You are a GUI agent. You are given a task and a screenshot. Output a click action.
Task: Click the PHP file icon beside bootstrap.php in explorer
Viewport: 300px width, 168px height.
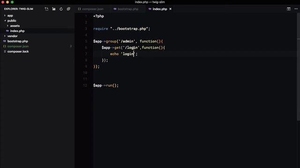point(5,41)
